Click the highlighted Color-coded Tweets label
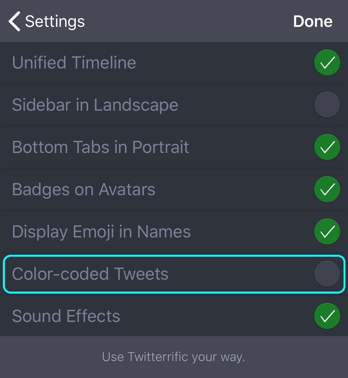Screen dimensions: 348x378 (90, 274)
